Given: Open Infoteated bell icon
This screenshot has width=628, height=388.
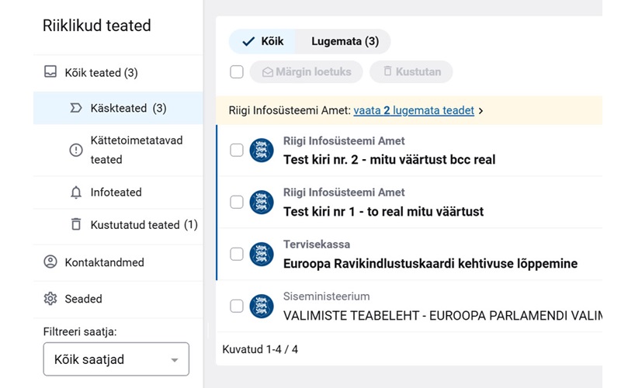Looking at the screenshot, I should [76, 192].
